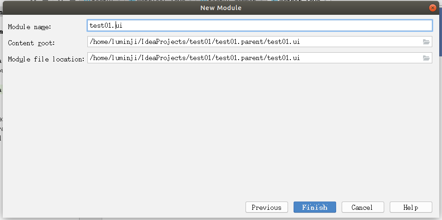
Task: Open Help for the dialog
Action: click(x=411, y=208)
